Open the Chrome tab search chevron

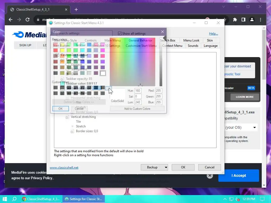click(x=224, y=7)
